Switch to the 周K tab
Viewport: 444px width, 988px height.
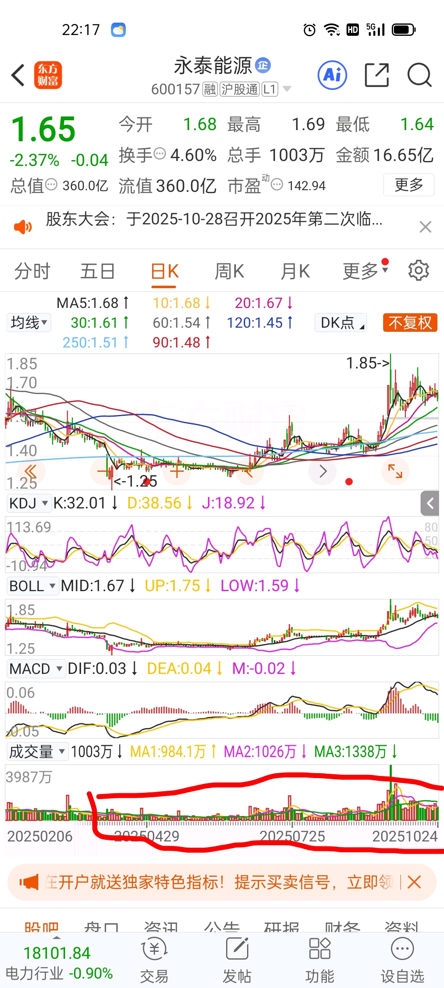coord(229,271)
